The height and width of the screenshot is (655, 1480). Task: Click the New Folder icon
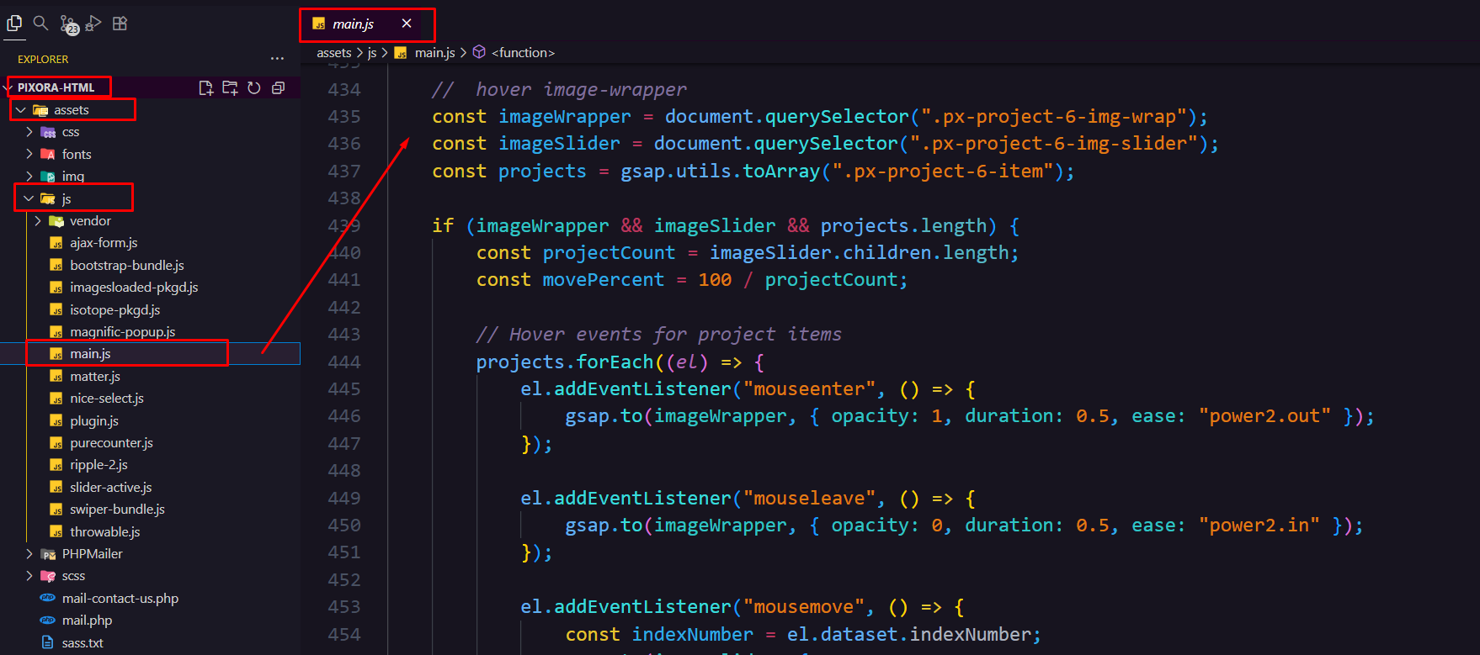point(230,88)
